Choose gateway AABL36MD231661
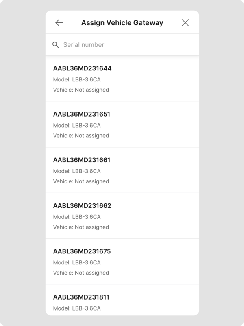Viewport: 244px width, 326px height. coord(82,160)
